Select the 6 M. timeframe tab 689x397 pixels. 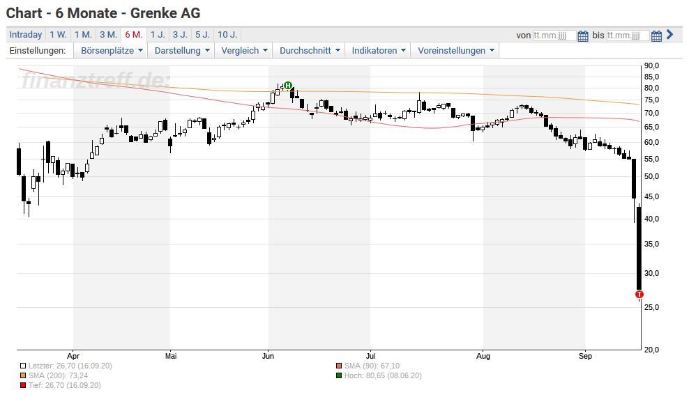coord(134,35)
